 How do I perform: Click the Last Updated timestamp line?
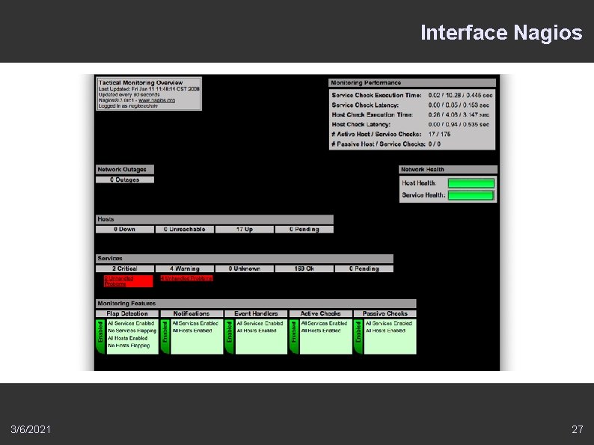pos(149,89)
